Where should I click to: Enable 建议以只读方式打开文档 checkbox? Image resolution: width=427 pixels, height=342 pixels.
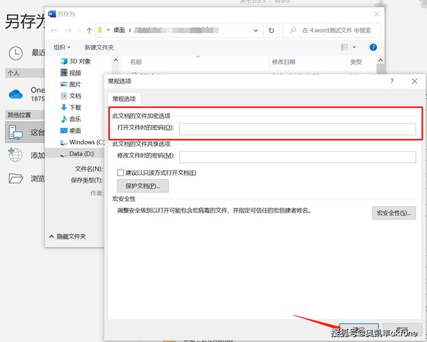[x=120, y=172]
